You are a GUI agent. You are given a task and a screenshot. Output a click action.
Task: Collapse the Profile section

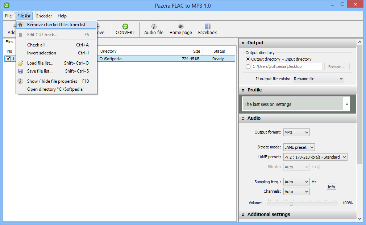point(243,90)
